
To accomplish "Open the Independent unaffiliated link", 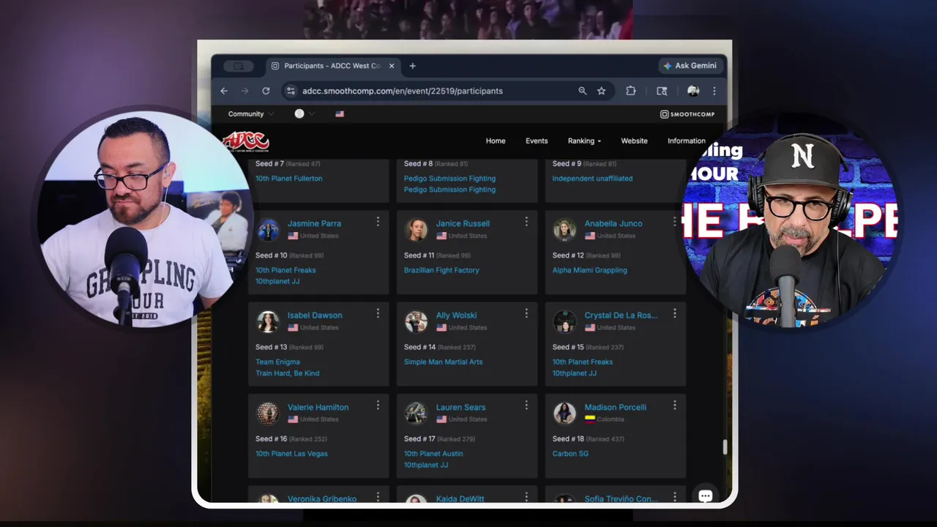I will coord(592,179).
